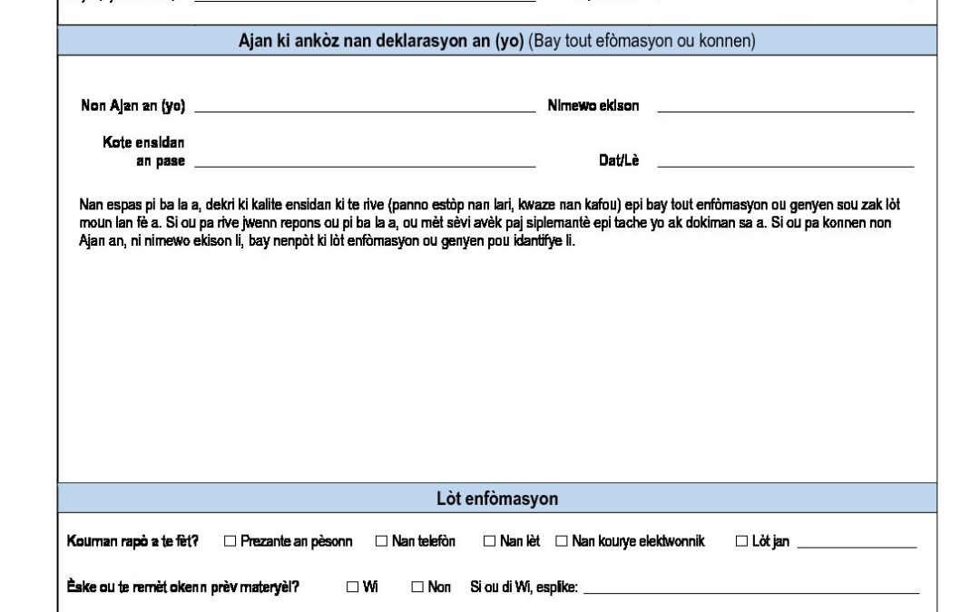Tick the Nan telefòn checkbox

click(x=381, y=541)
